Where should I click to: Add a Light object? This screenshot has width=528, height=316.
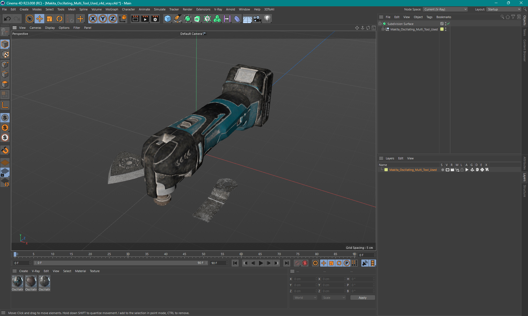click(x=267, y=19)
